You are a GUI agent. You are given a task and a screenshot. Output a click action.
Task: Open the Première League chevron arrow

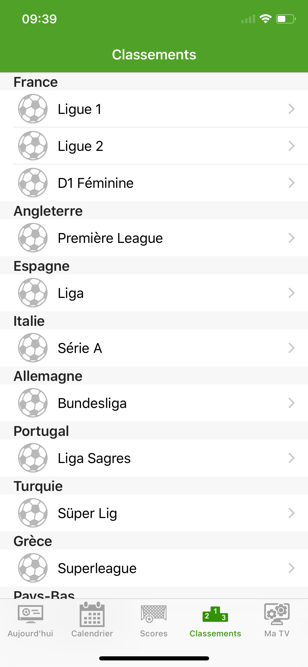291,238
